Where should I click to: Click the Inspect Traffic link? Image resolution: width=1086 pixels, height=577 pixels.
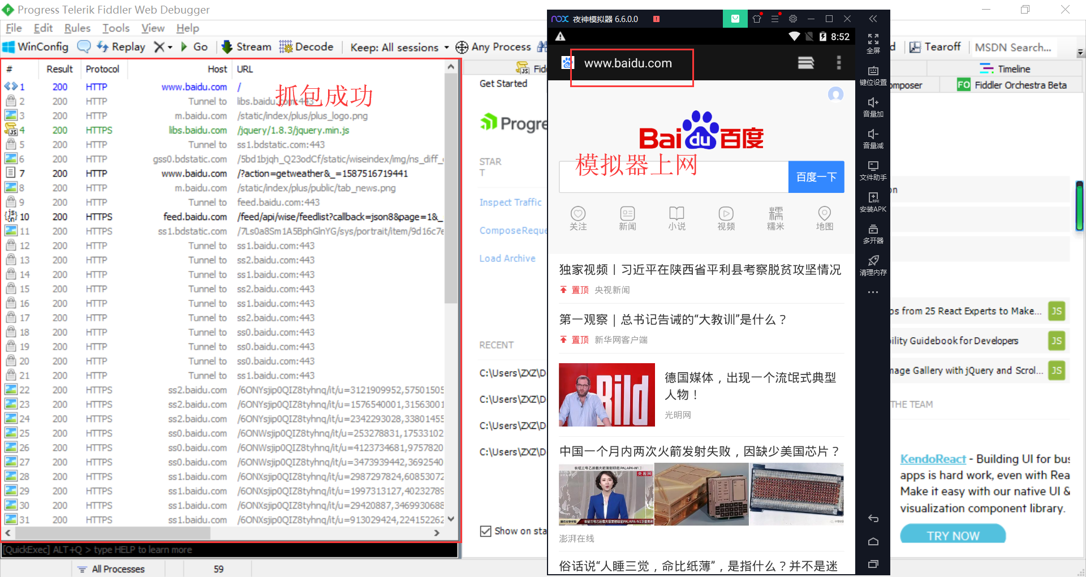[510, 203]
